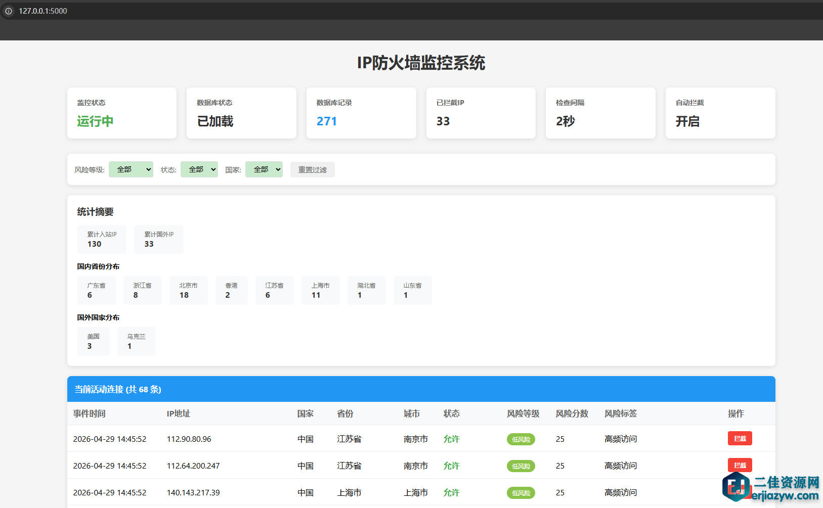Screen dimensions: 823x508
Task: Click the 风险分数 column header
Action: [x=572, y=413]
